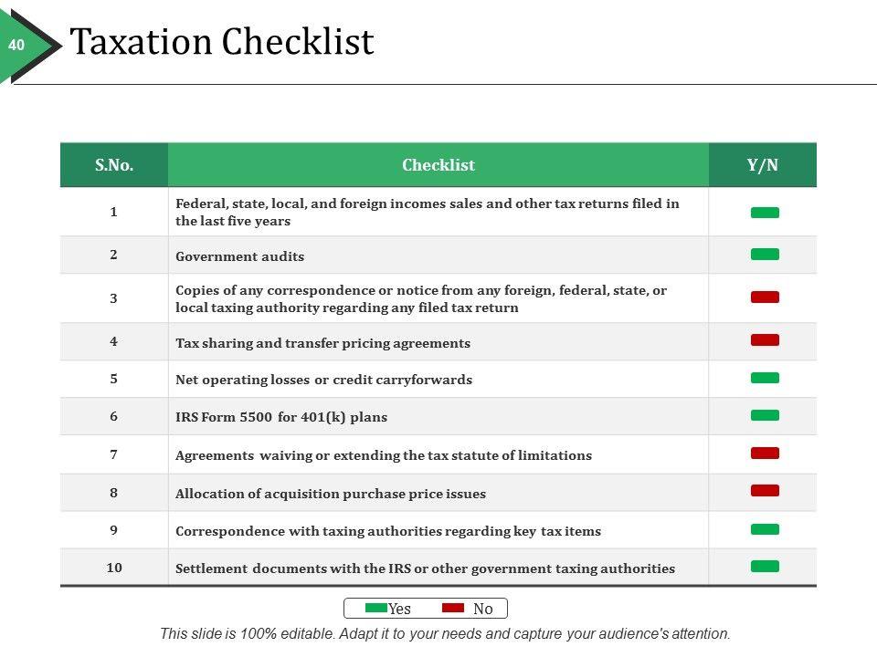Select red marker for Allocation of acquisition row
This screenshot has width=877, height=657.
pos(765,491)
